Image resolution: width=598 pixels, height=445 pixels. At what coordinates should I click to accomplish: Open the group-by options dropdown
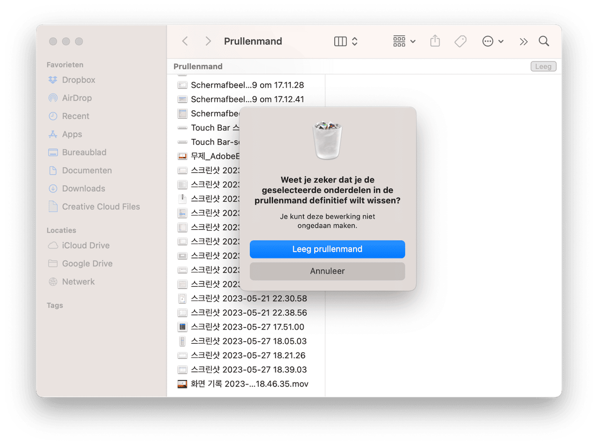(x=404, y=41)
